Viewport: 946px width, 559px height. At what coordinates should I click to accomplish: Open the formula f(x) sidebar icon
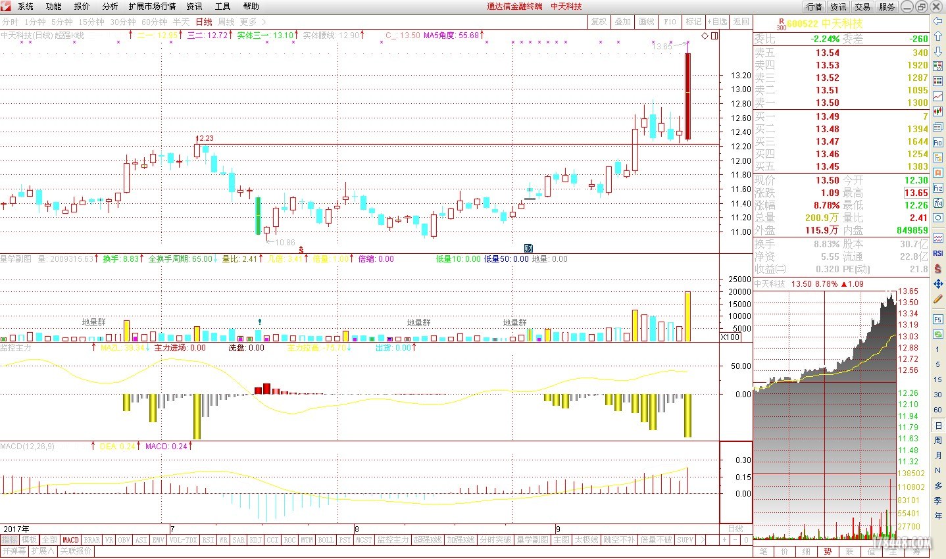click(938, 203)
